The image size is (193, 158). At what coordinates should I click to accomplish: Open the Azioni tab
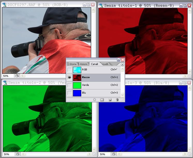83,64
